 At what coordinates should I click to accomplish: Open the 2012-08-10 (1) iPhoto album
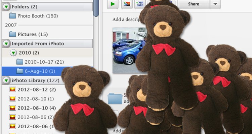pos(32,99)
